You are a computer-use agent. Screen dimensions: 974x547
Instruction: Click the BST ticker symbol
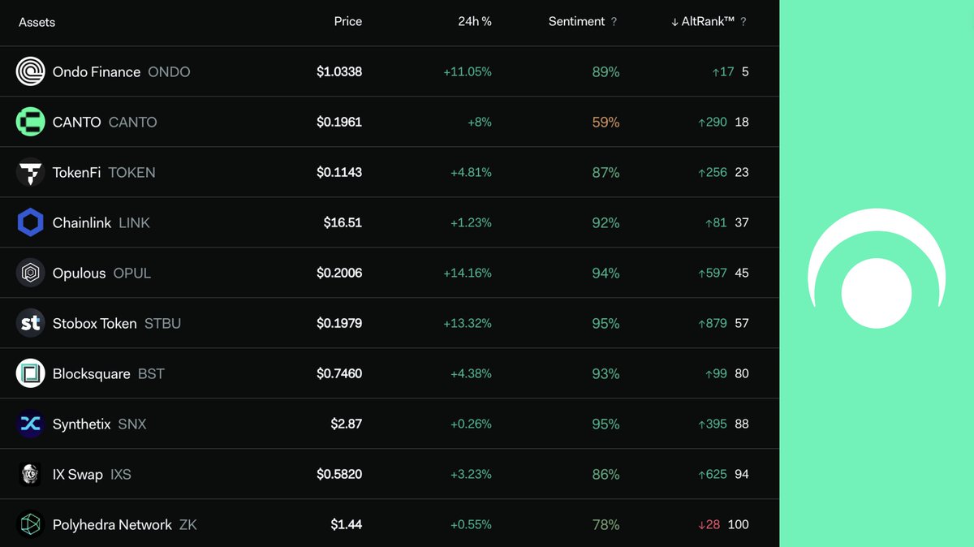[151, 373]
